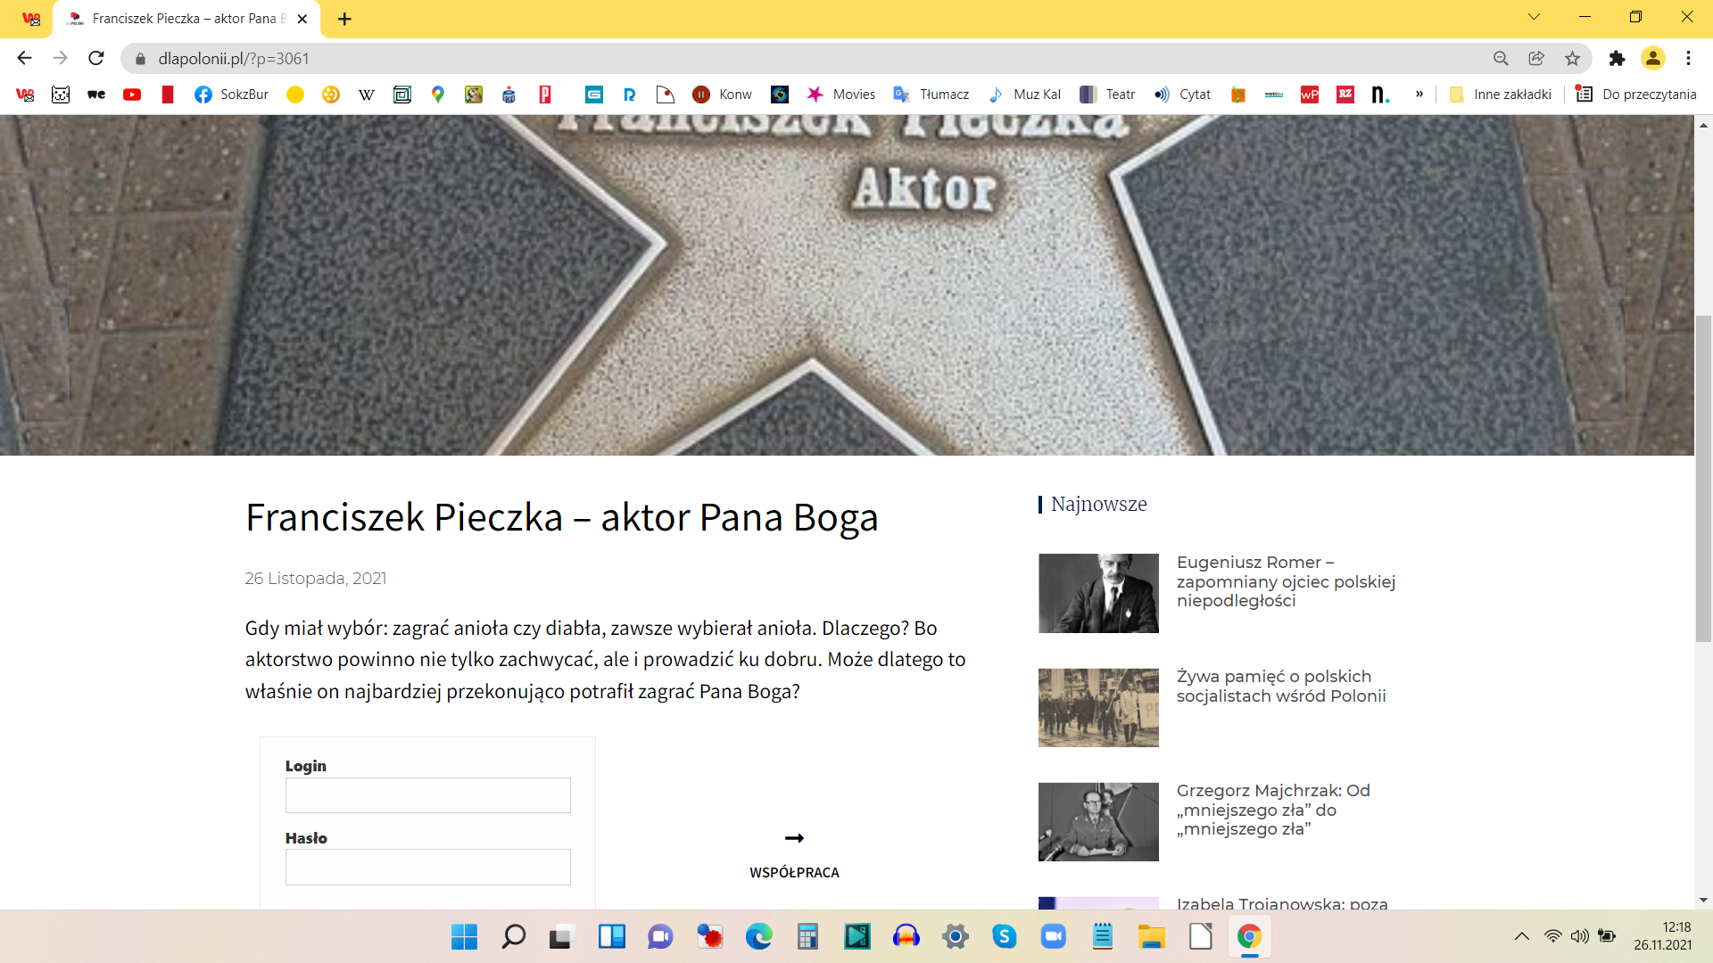Open the Google Maps bookmark
The image size is (1713, 963).
pyautogui.click(x=437, y=95)
